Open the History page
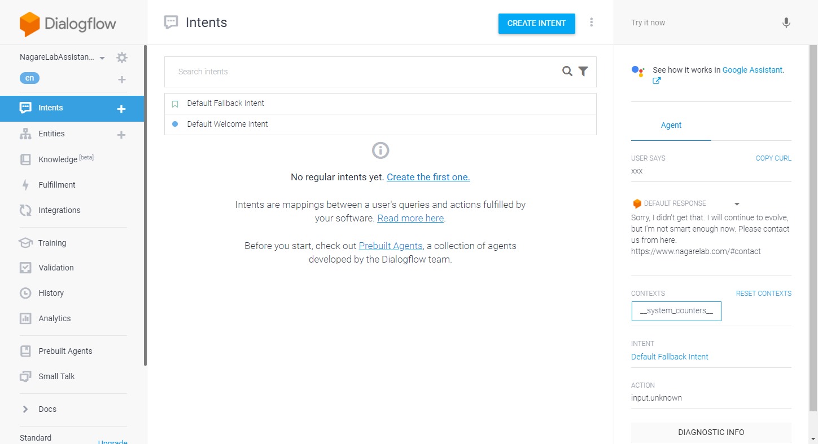 click(x=51, y=293)
